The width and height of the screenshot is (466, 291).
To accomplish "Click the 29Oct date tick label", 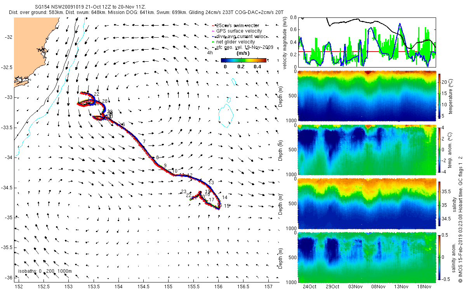I will [x=332, y=286].
